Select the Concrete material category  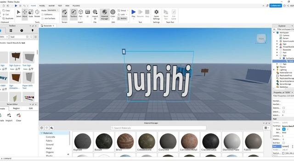(51, 137)
